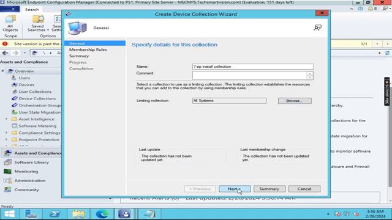Image resolution: width=392 pixels, height=220 pixels.
Task: Show hidden system tray icons
Action: [x=328, y=214]
